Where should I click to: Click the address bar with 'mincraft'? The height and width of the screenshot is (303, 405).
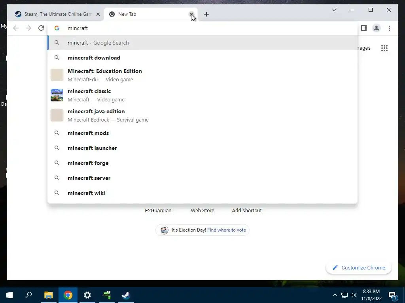(202, 28)
